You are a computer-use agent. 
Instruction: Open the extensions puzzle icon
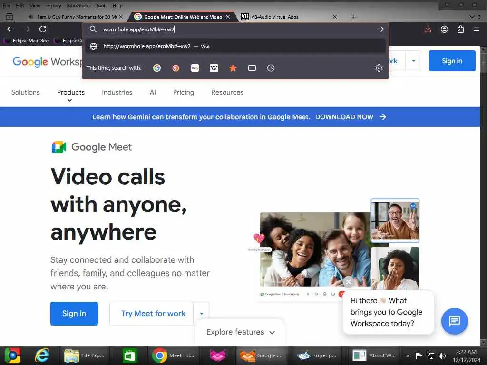click(x=460, y=29)
